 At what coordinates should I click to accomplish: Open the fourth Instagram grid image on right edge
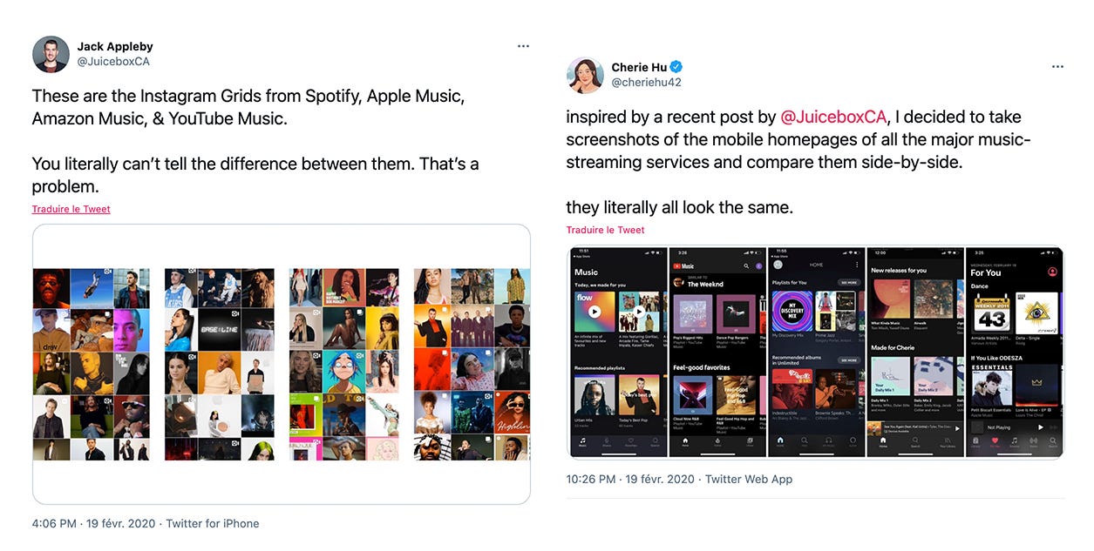[x=472, y=364]
